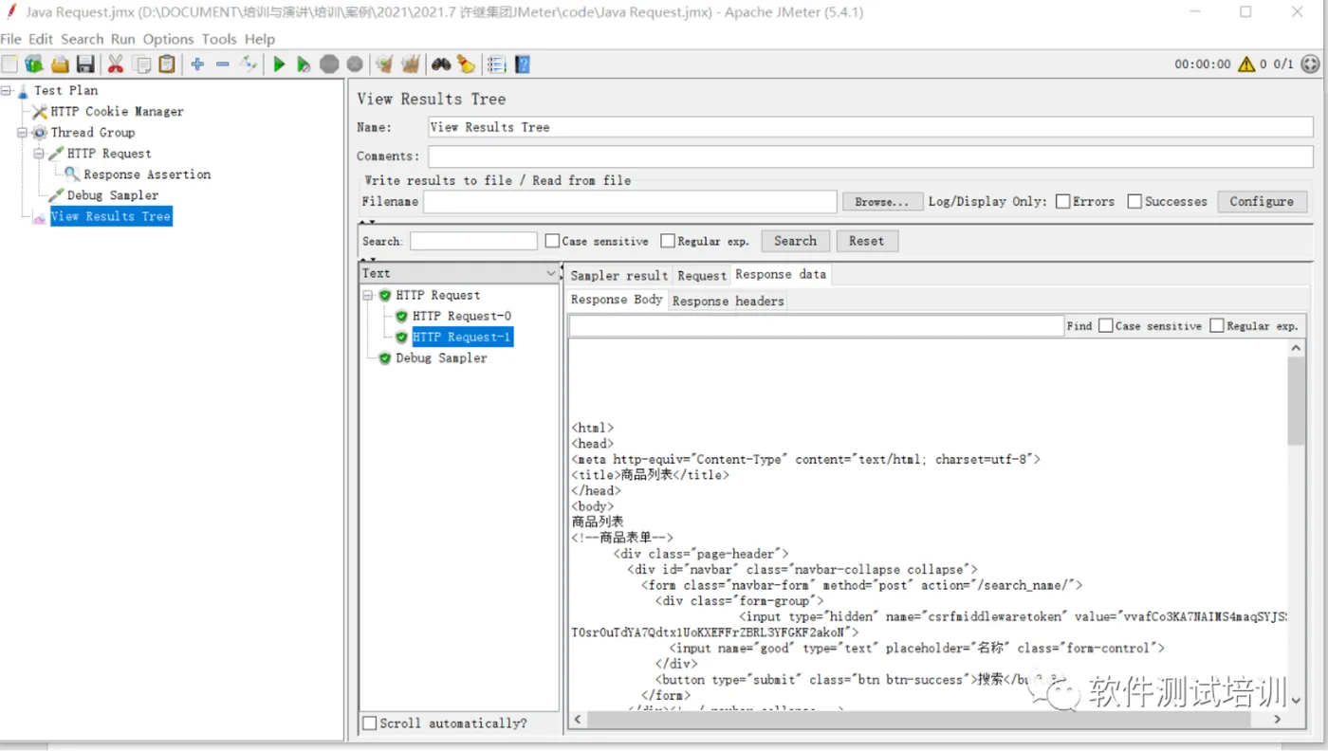Click Start no pauses icon
Viewport: 1328px width, 751px height.
(x=304, y=64)
